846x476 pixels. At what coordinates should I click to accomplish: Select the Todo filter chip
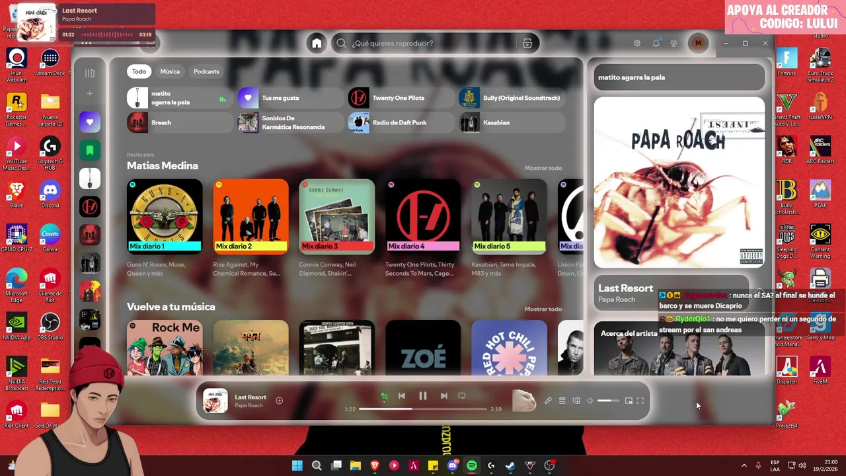[x=139, y=71]
